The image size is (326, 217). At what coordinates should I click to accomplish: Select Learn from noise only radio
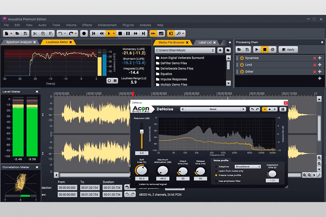click(x=216, y=171)
